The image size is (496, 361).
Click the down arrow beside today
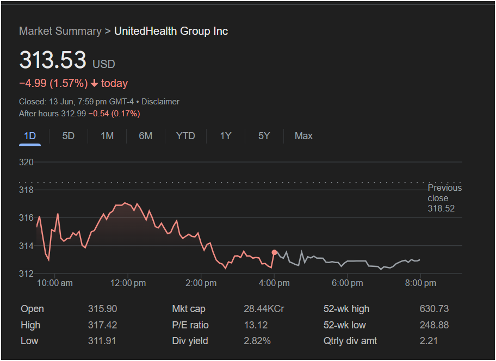(x=94, y=83)
